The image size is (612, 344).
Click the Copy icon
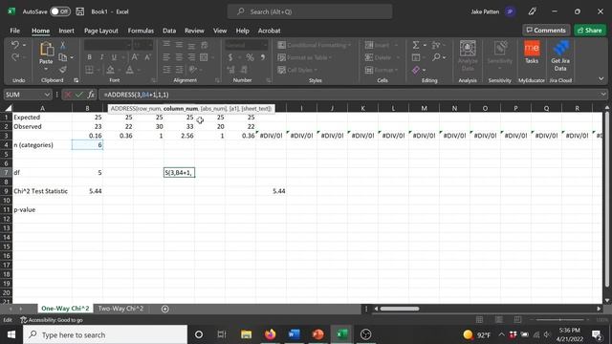point(63,57)
